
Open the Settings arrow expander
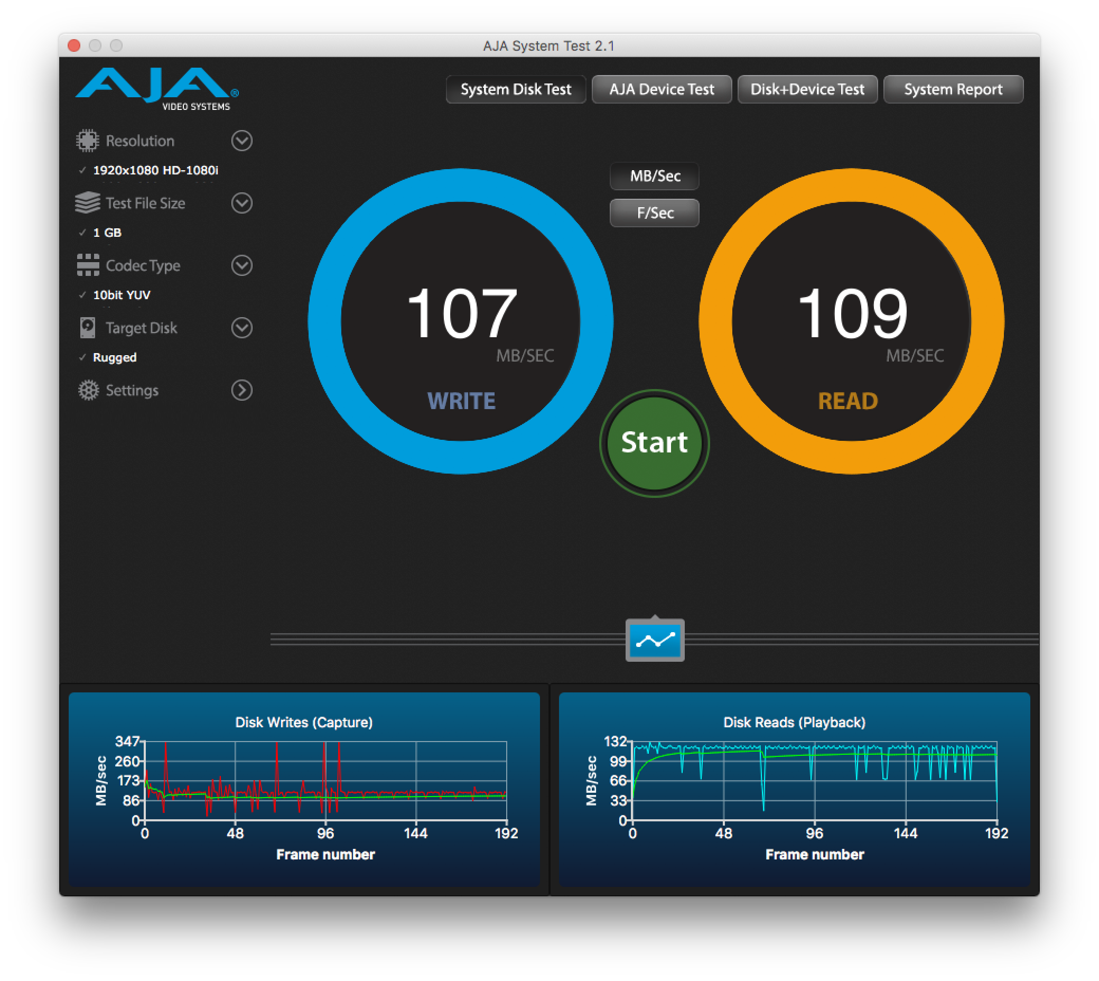(242, 390)
